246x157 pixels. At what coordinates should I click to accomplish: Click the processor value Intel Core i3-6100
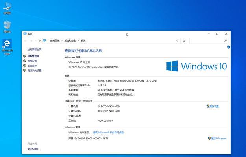(x=127, y=81)
